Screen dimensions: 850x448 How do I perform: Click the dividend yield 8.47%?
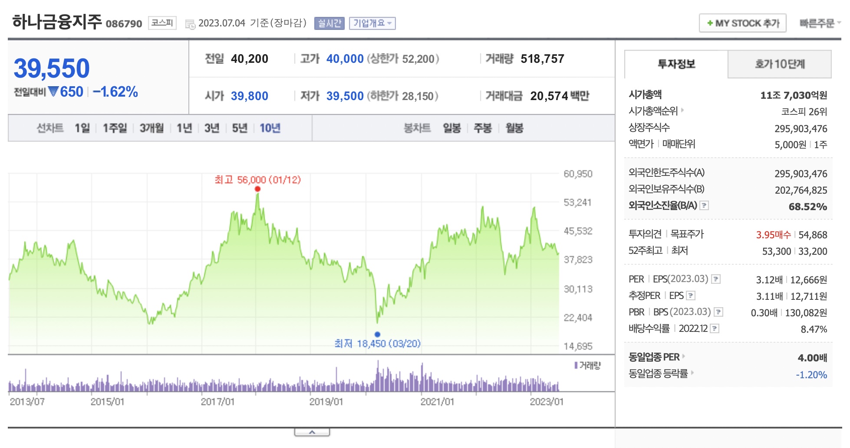click(814, 329)
